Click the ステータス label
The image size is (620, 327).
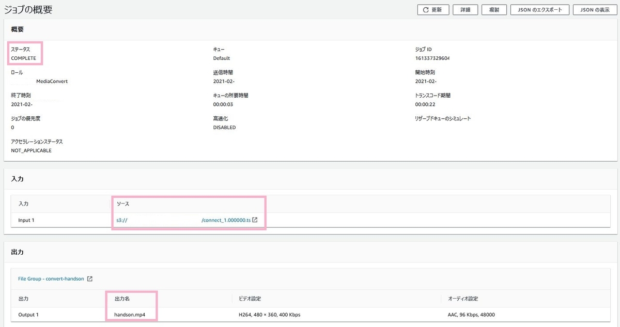pos(20,49)
